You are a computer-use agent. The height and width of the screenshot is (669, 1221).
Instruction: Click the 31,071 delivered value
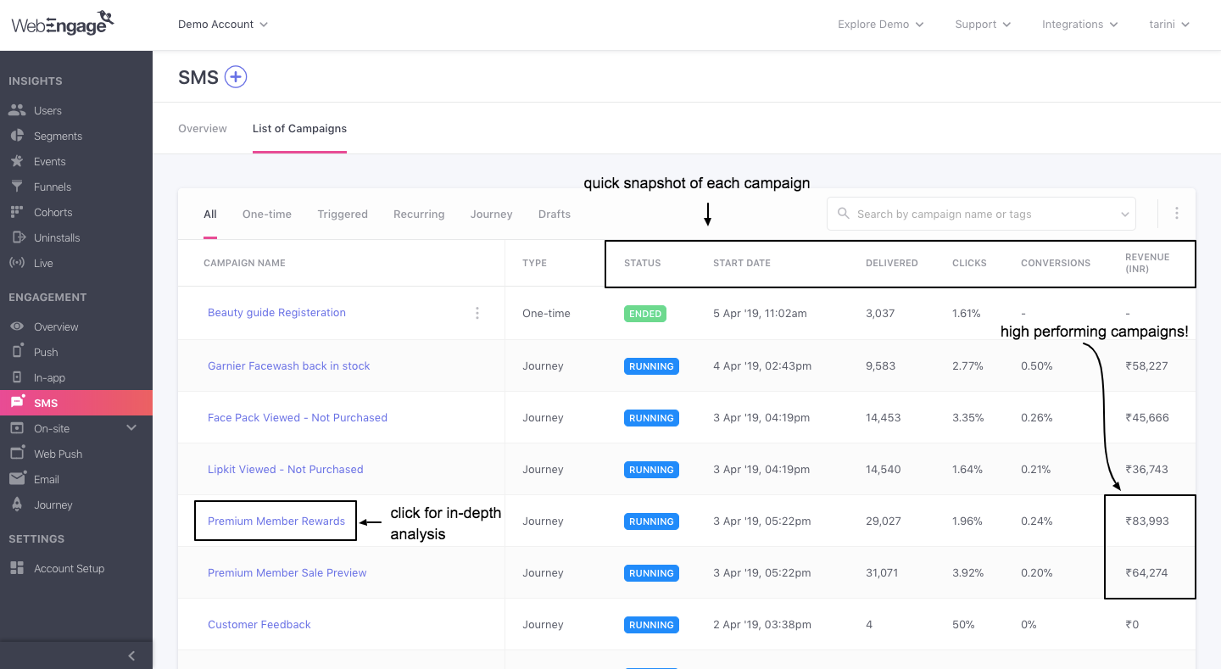click(x=882, y=572)
